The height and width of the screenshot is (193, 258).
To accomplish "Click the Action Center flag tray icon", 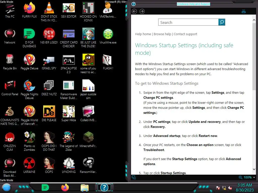I will (x=218, y=188).
